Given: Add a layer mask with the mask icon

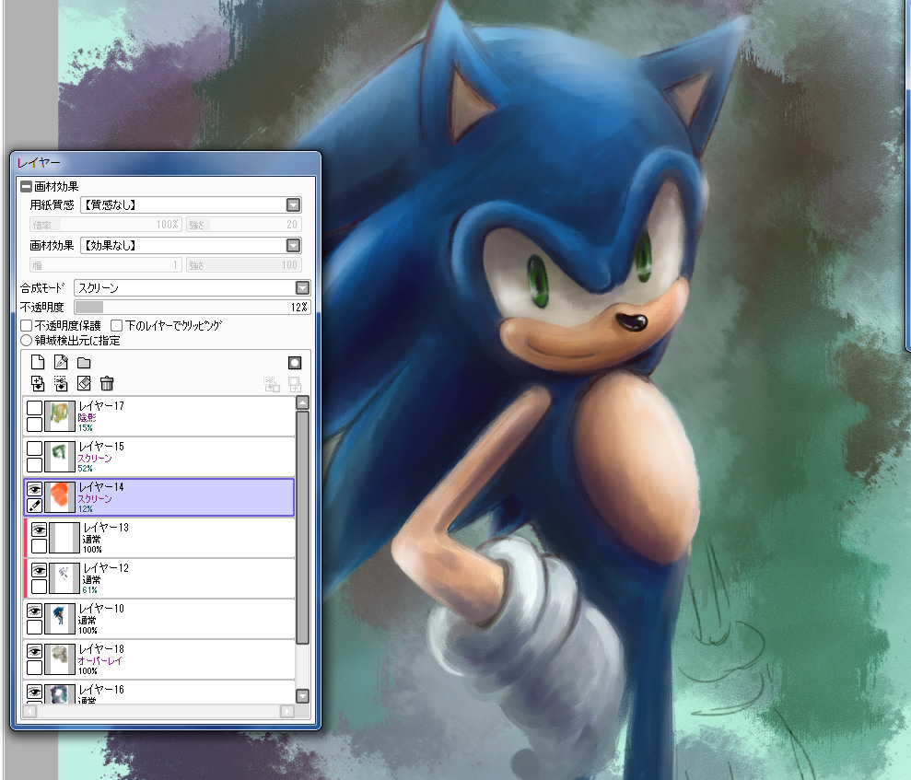Looking at the screenshot, I should coord(295,363).
